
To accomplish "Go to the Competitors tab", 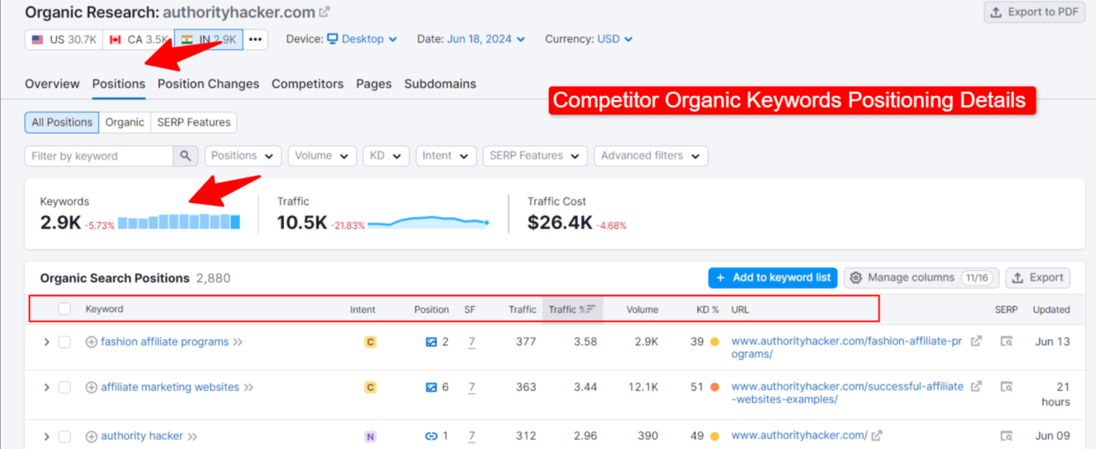I will [x=307, y=84].
